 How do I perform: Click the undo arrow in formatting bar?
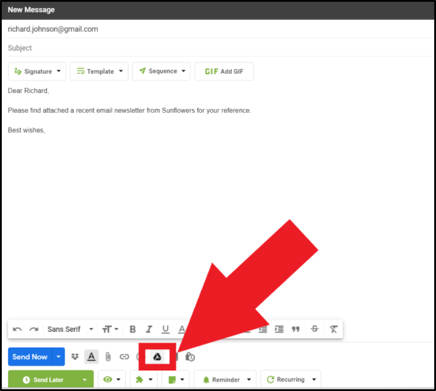[17, 329]
